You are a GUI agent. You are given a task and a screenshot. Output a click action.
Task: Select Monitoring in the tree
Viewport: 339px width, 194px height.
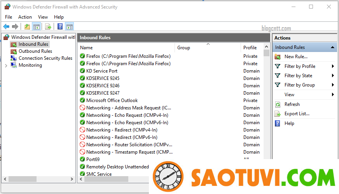[x=30, y=65]
